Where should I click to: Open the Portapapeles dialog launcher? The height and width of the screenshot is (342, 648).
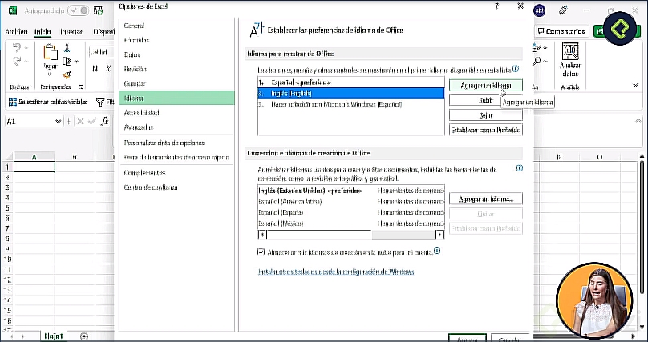(81, 87)
